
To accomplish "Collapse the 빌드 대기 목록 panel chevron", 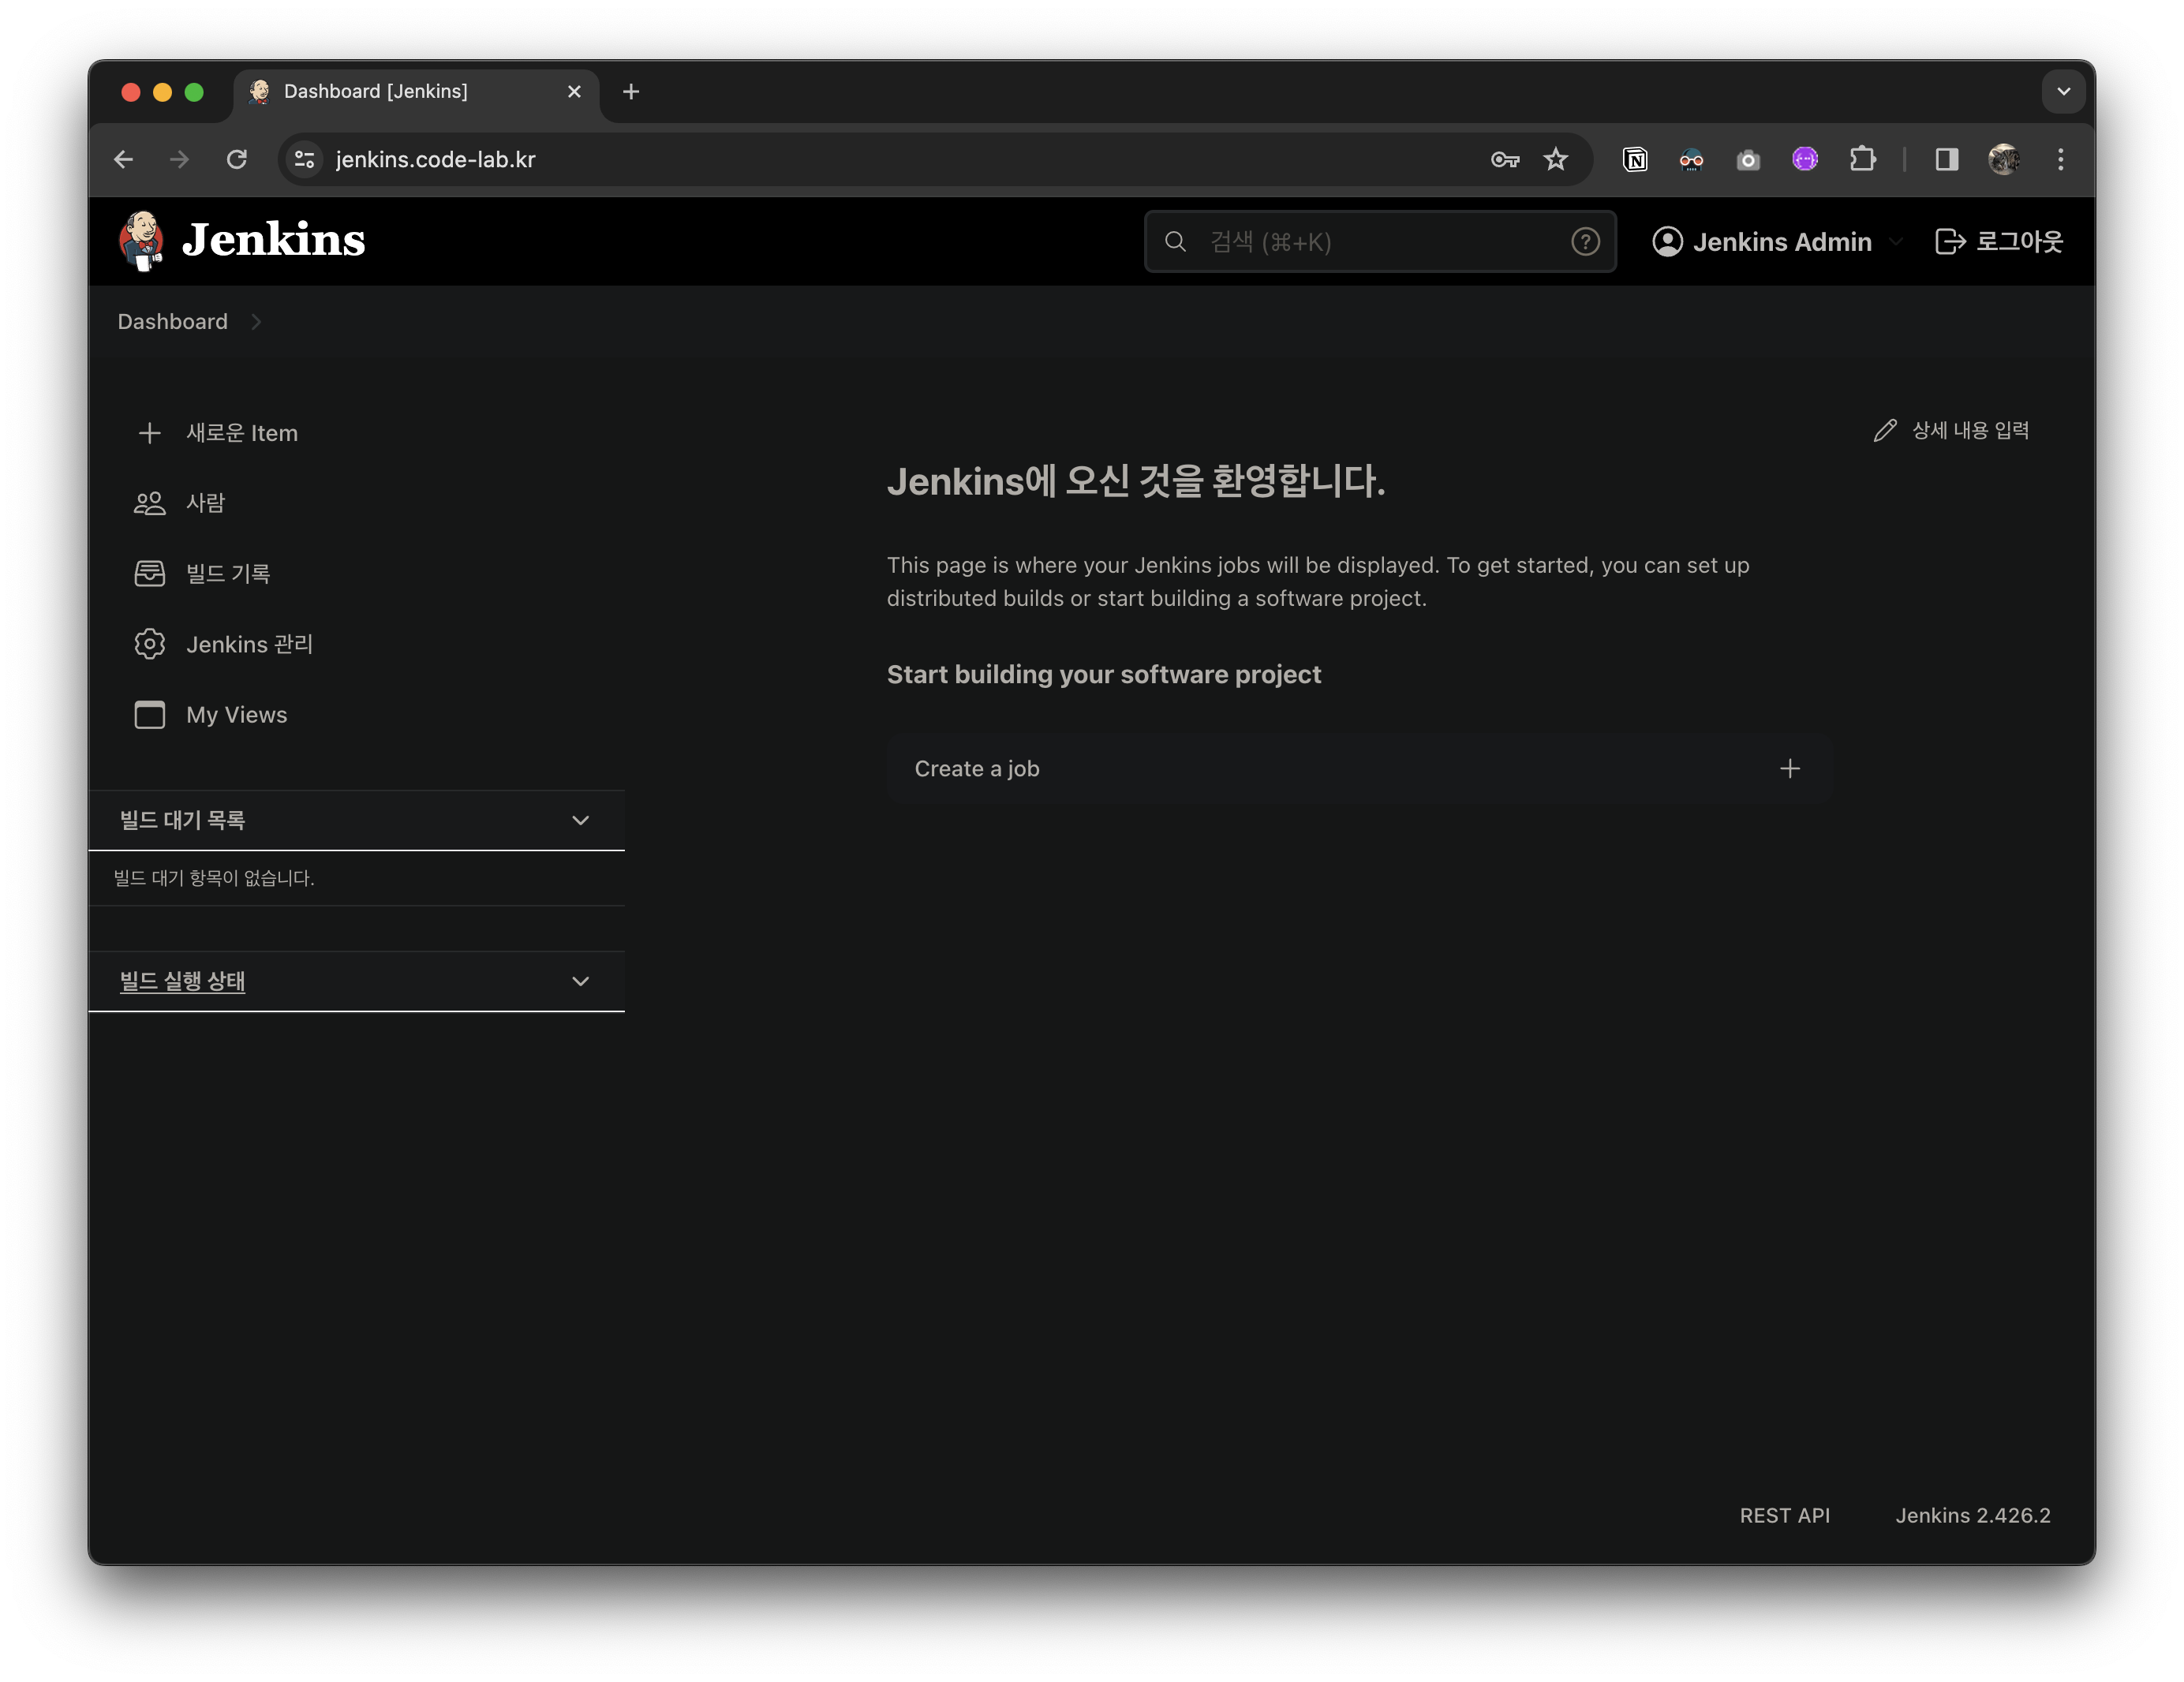I will tap(580, 821).
